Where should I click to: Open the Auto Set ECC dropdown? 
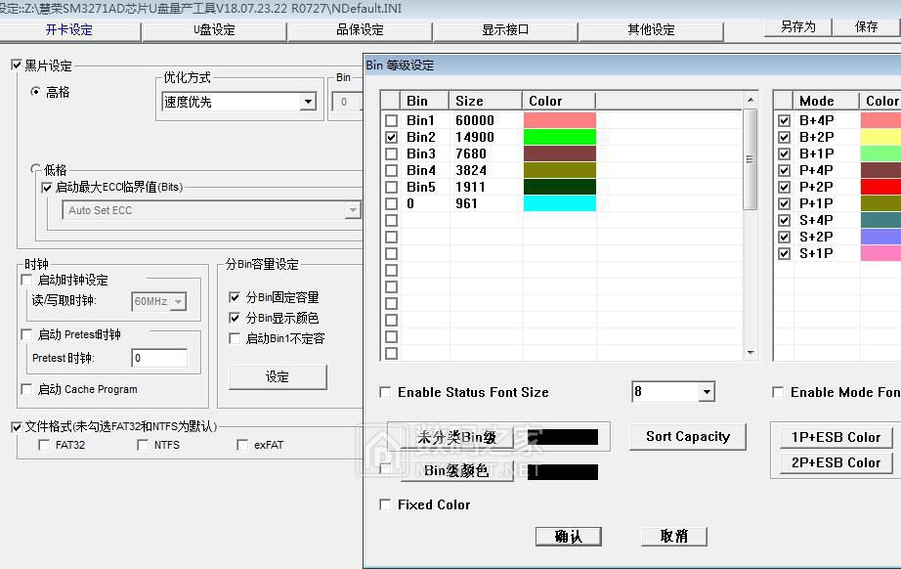[x=353, y=210]
